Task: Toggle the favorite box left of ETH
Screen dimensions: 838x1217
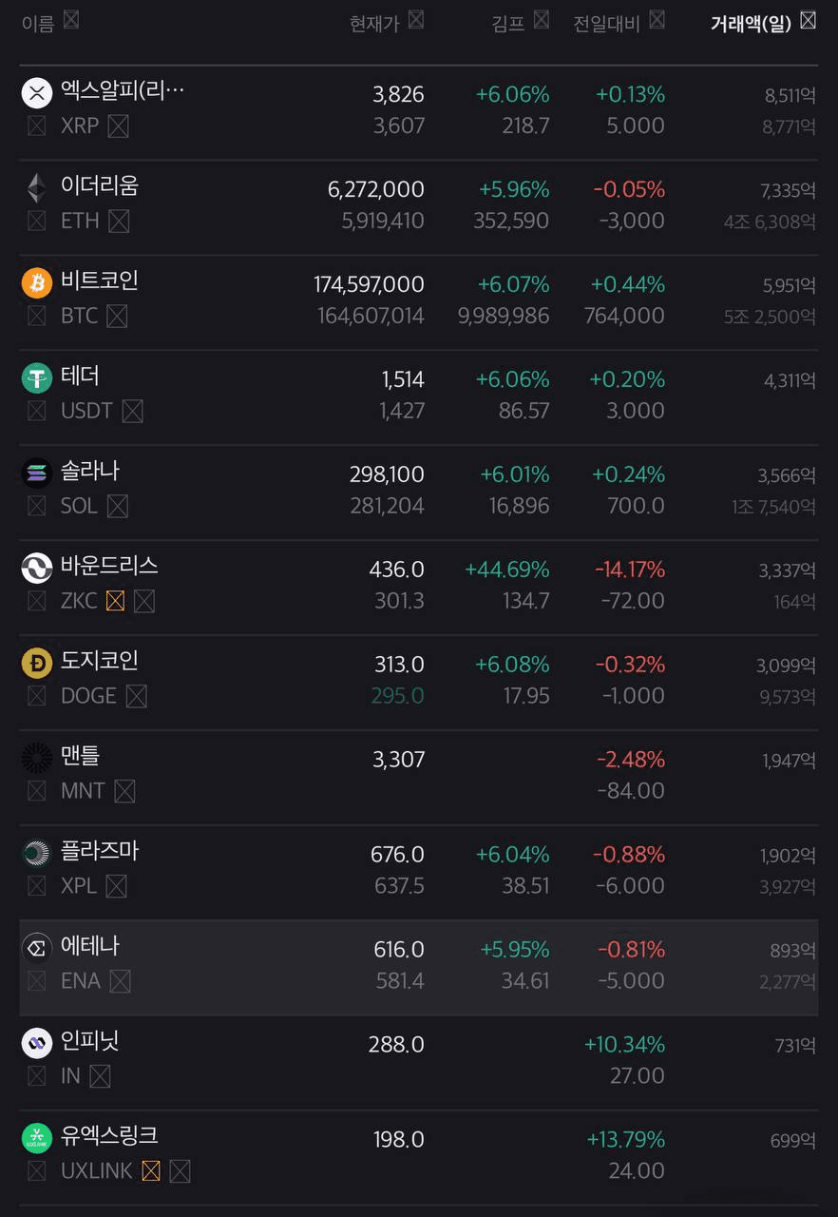Action: tap(36, 221)
